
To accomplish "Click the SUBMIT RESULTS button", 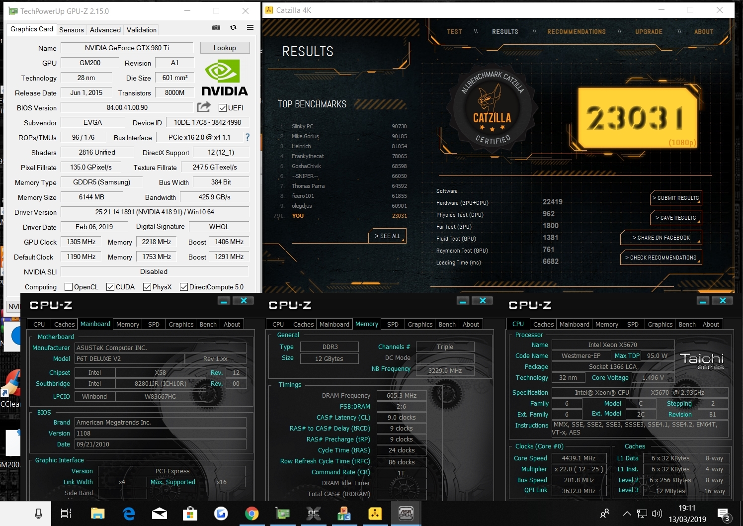I will (676, 198).
